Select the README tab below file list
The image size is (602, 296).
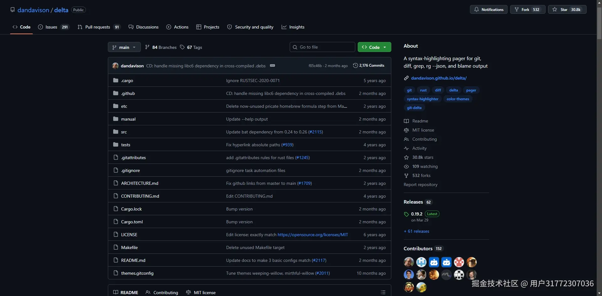pos(126,292)
